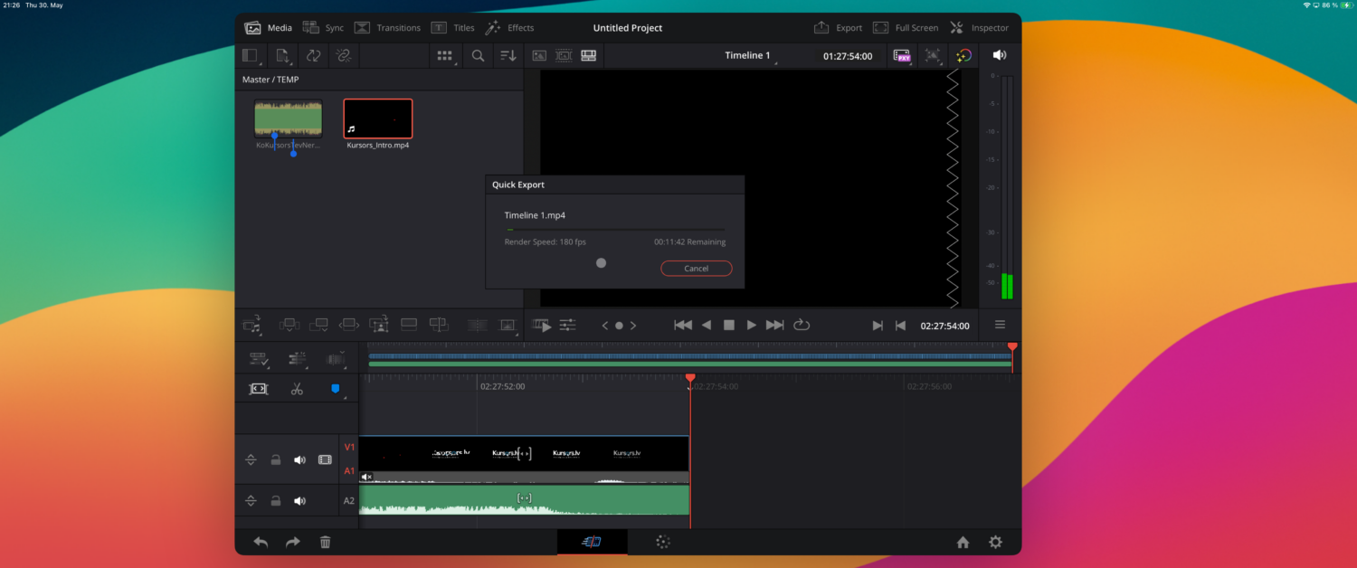Toggle the lock on track V1
1357x568 pixels.
pyautogui.click(x=275, y=459)
